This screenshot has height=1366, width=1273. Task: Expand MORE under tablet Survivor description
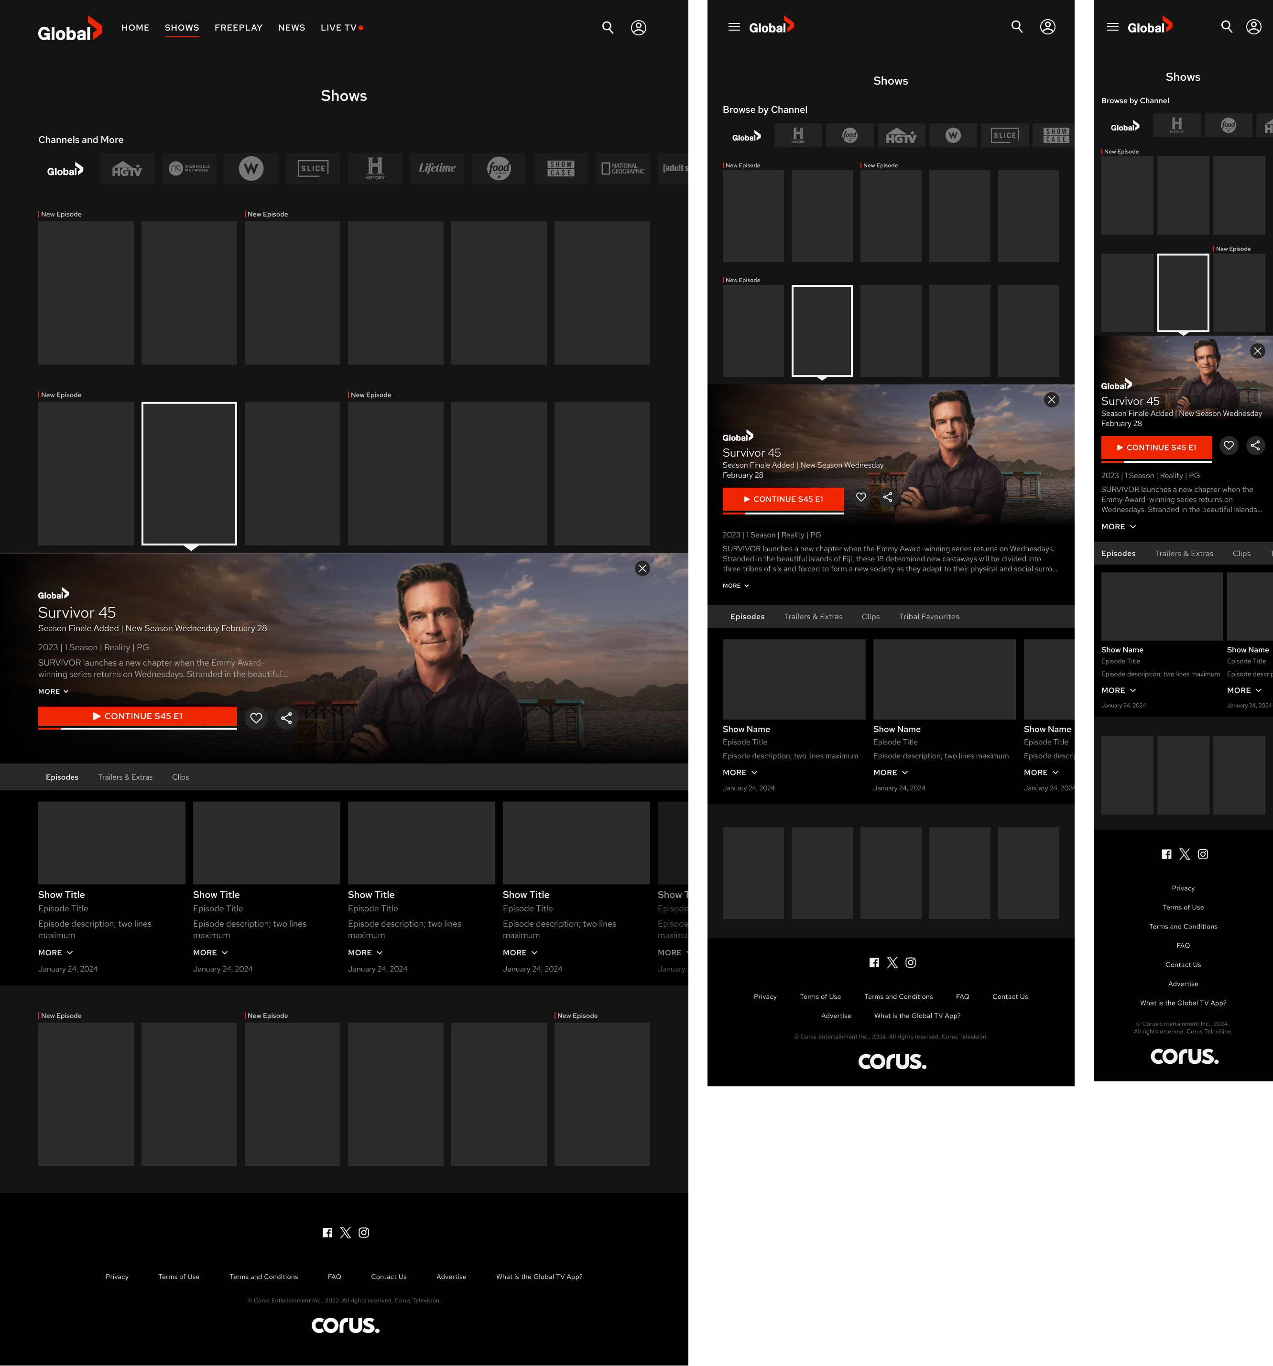[x=736, y=585]
